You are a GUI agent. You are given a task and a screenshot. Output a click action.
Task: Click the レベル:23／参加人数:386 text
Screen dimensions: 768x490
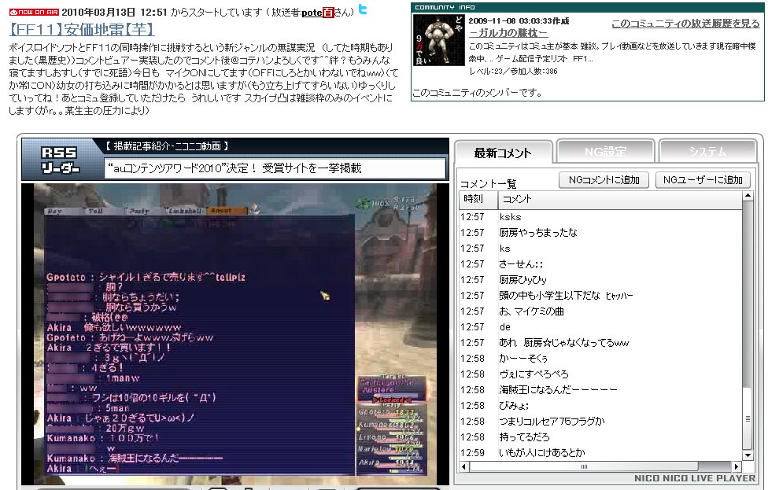pos(513,72)
